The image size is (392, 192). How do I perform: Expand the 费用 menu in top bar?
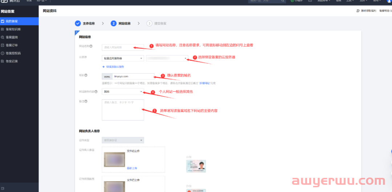pyautogui.click(x=376, y=1)
